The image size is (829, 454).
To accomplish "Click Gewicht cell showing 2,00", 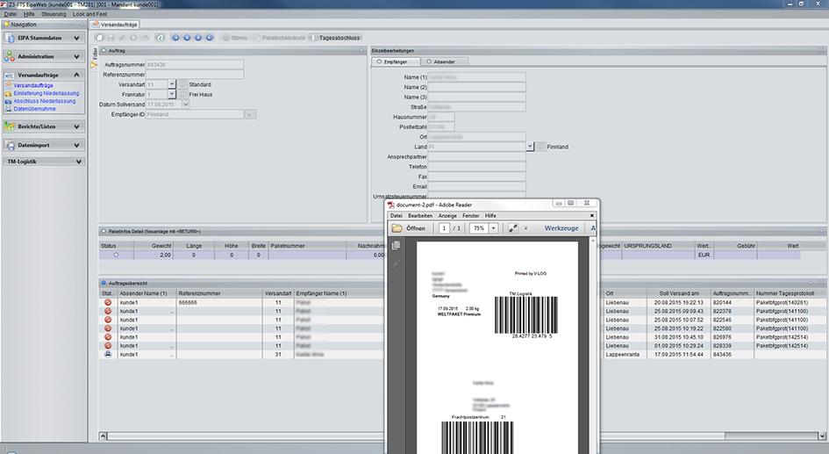I will (x=153, y=255).
